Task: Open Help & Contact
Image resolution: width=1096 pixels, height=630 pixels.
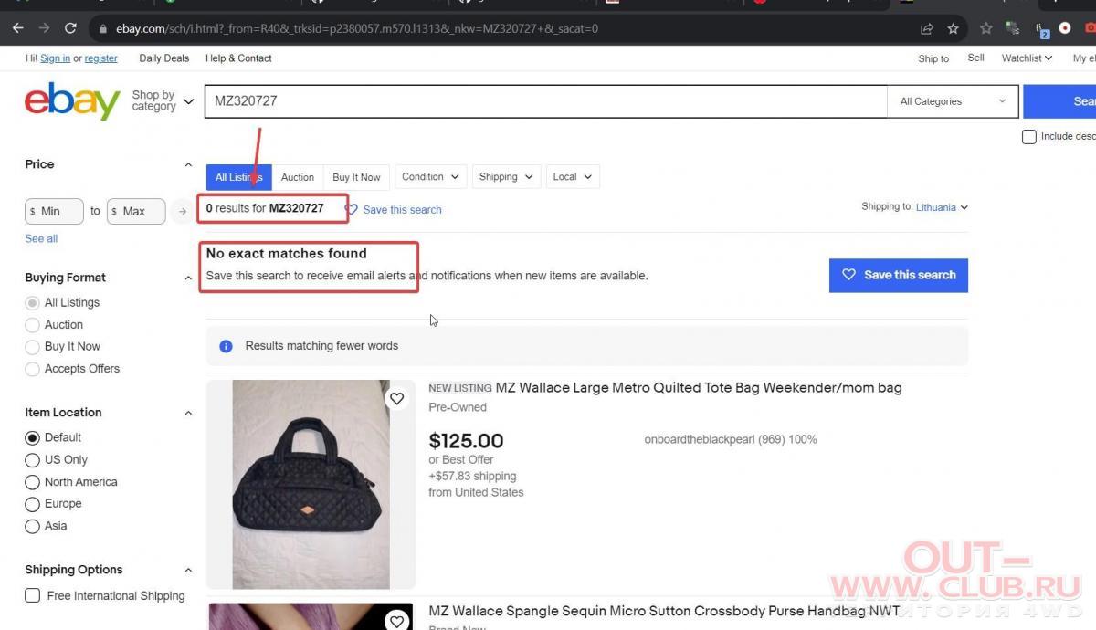Action: [x=238, y=58]
